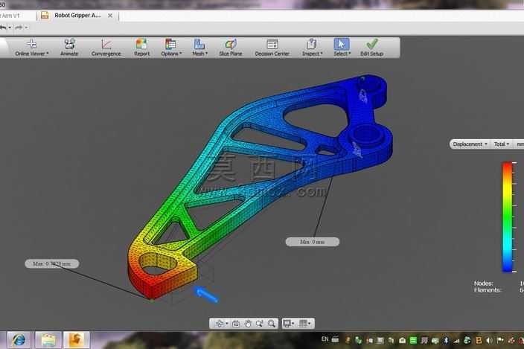Select the Pan hand tool
Viewport: 524px width, 349px height.
248,323
